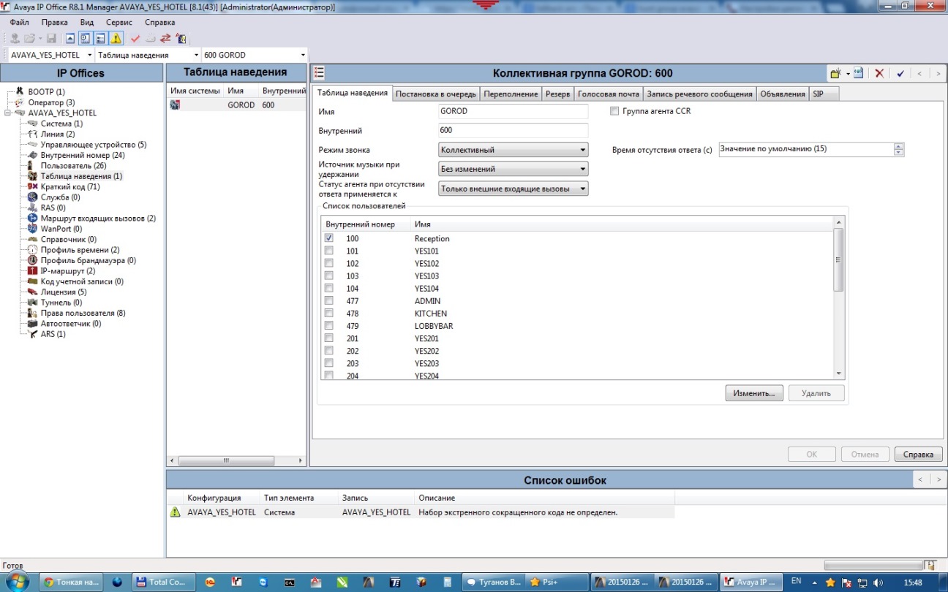Click the red arrows connect-to icon

point(165,38)
